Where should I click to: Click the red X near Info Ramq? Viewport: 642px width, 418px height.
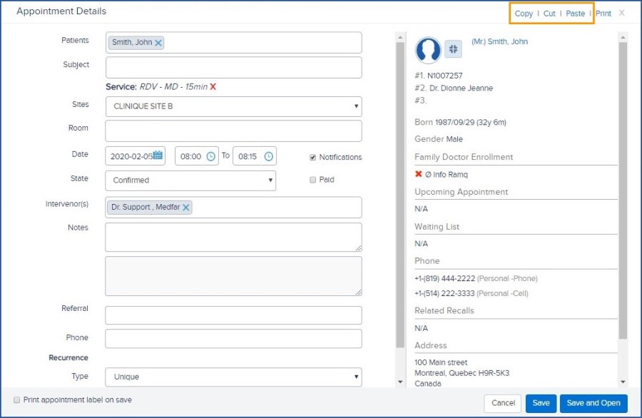418,173
